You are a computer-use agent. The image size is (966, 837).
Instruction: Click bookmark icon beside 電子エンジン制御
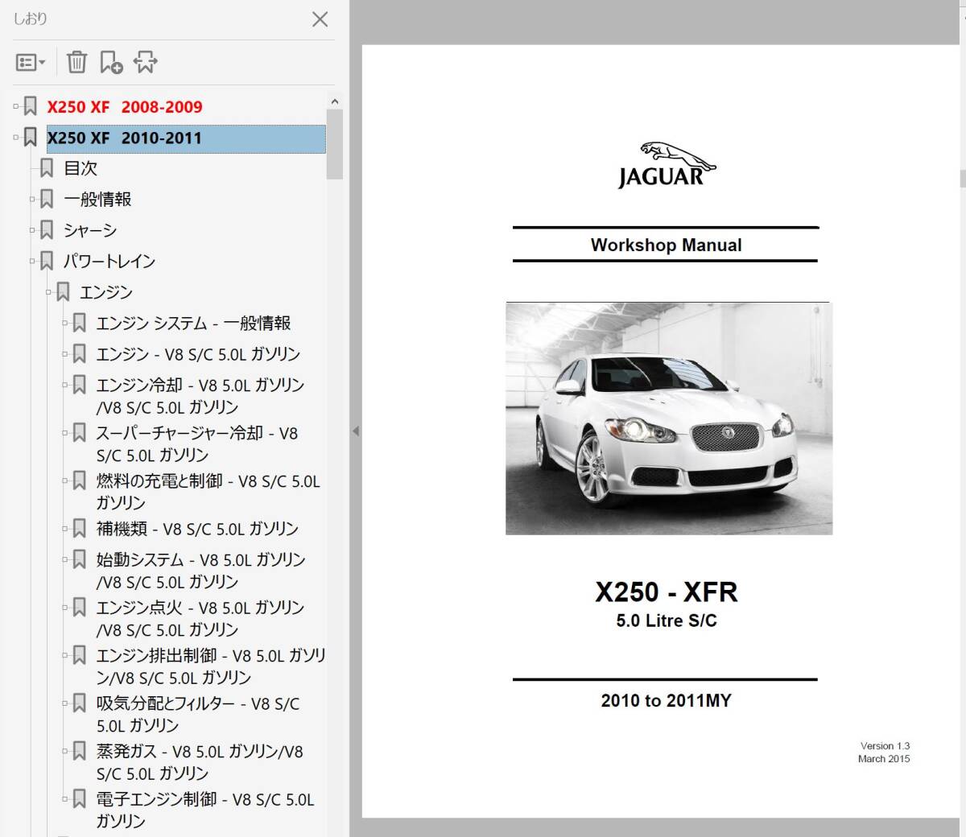click(x=79, y=799)
